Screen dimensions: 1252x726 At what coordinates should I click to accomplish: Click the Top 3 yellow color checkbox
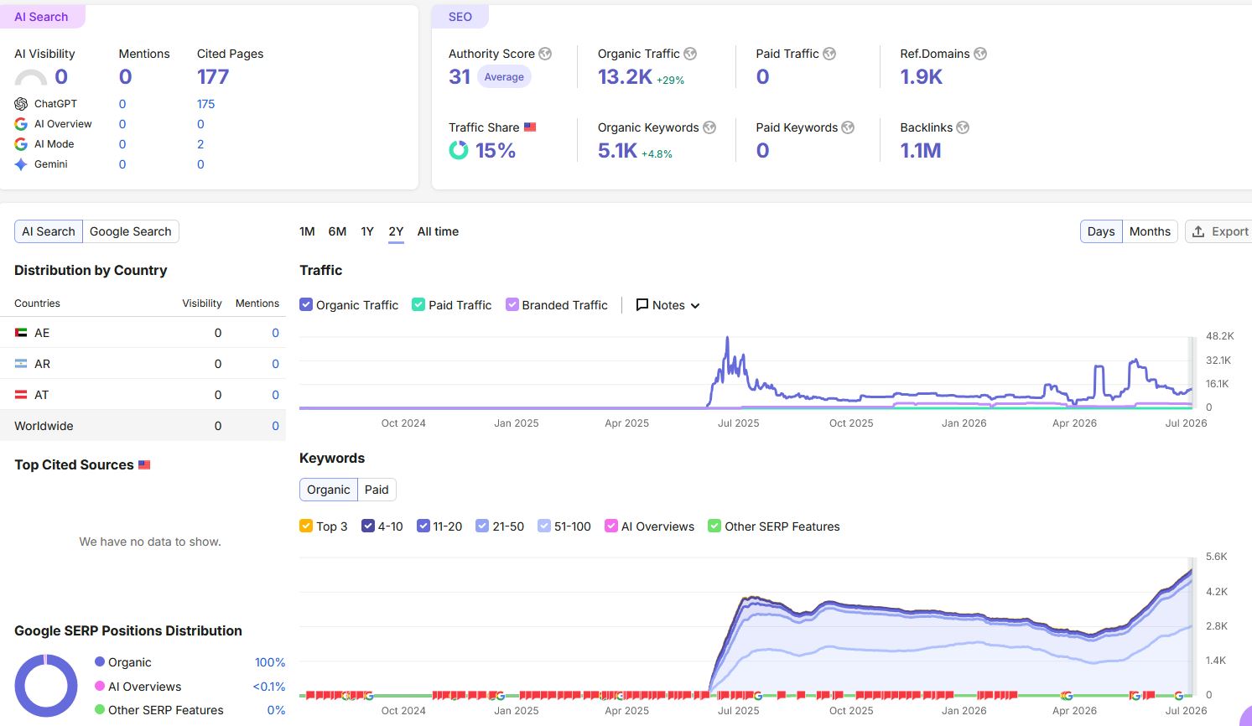(306, 526)
